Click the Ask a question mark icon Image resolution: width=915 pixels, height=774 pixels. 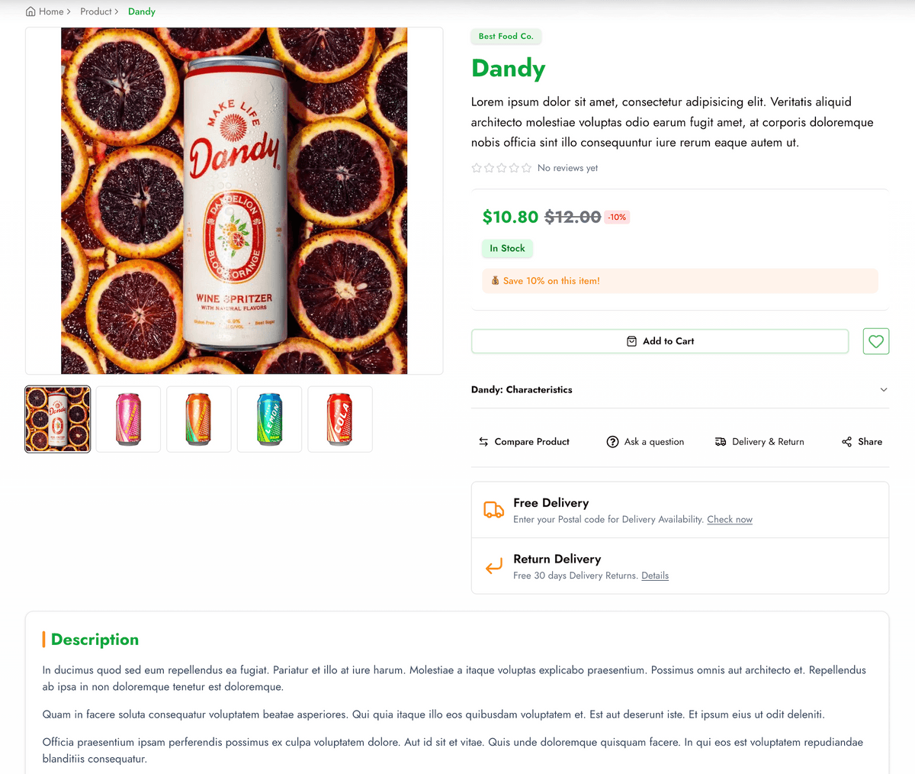coord(612,442)
